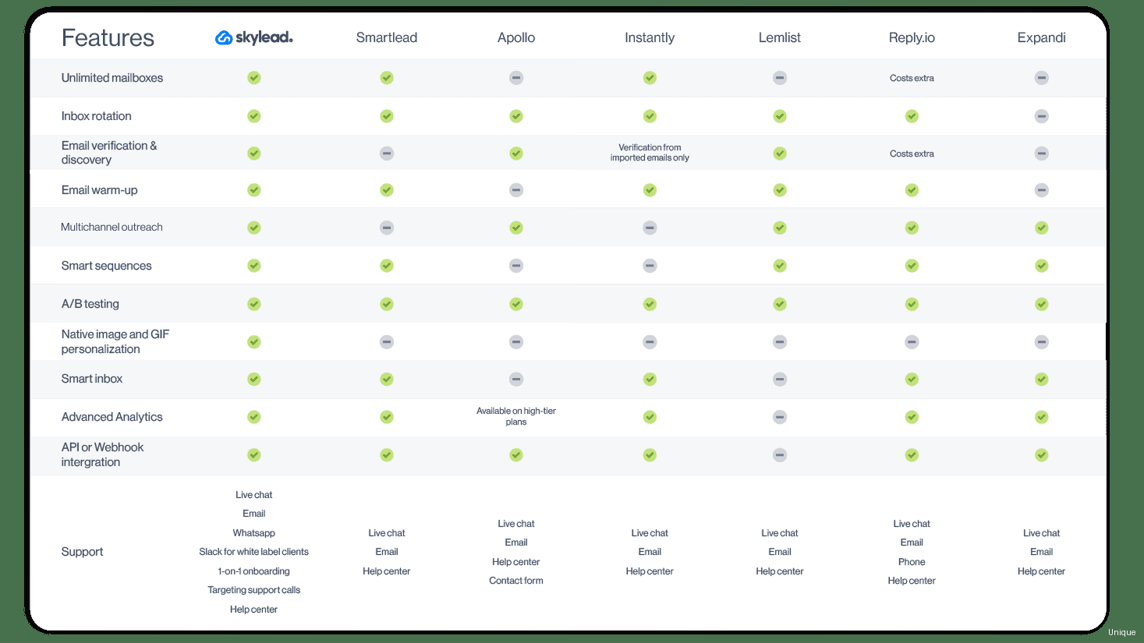The image size is (1144, 643).
Task: Click Skylead's check for Native image personalization
Action: 254,341
